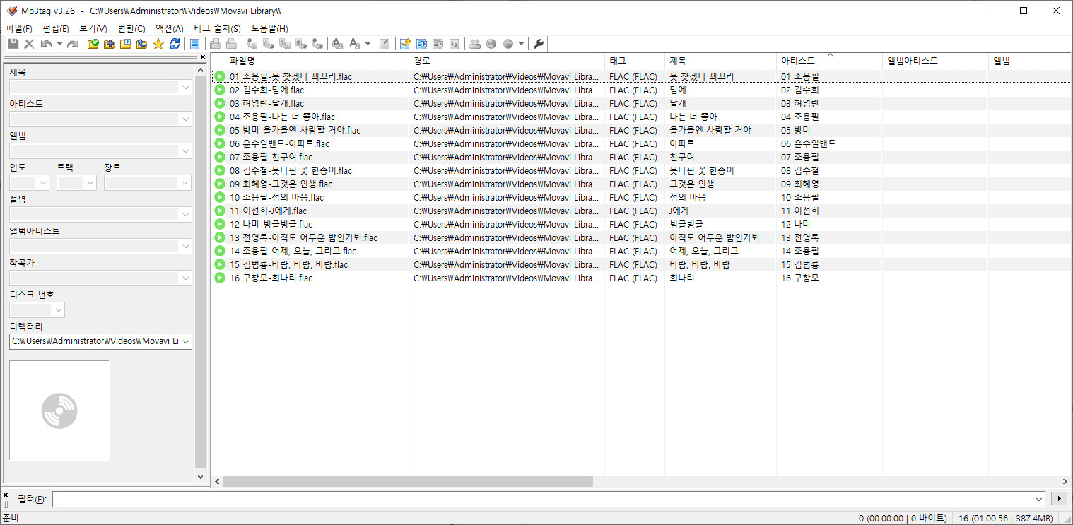Expand the 작곡가 dropdown in tag panel
Screen dimensions: 1073x525
[186, 278]
